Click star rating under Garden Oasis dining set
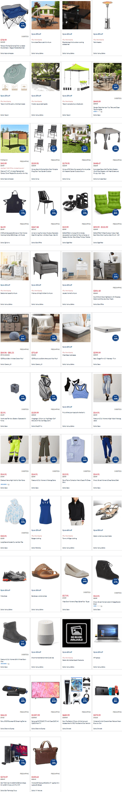122x792 pixels. 97,112
